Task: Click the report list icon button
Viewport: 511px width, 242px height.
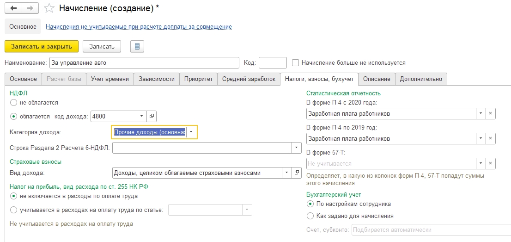Action: pos(137,46)
